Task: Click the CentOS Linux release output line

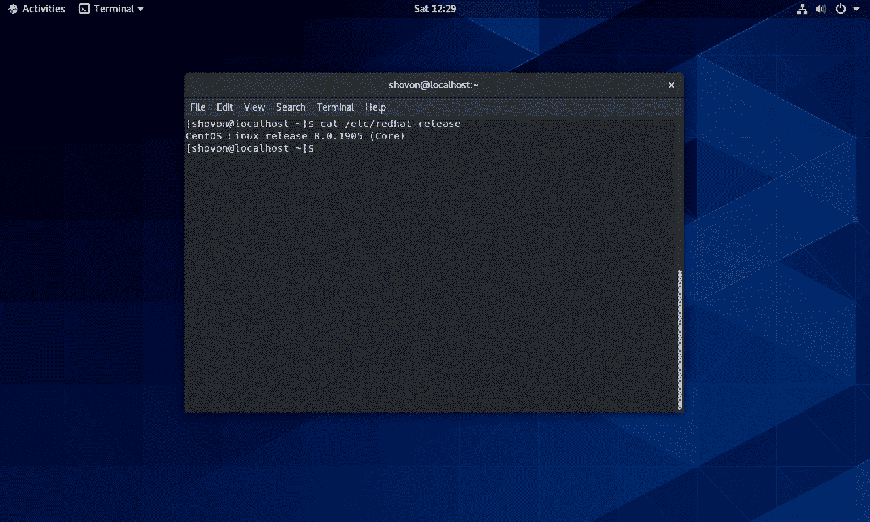Action: tap(295, 136)
